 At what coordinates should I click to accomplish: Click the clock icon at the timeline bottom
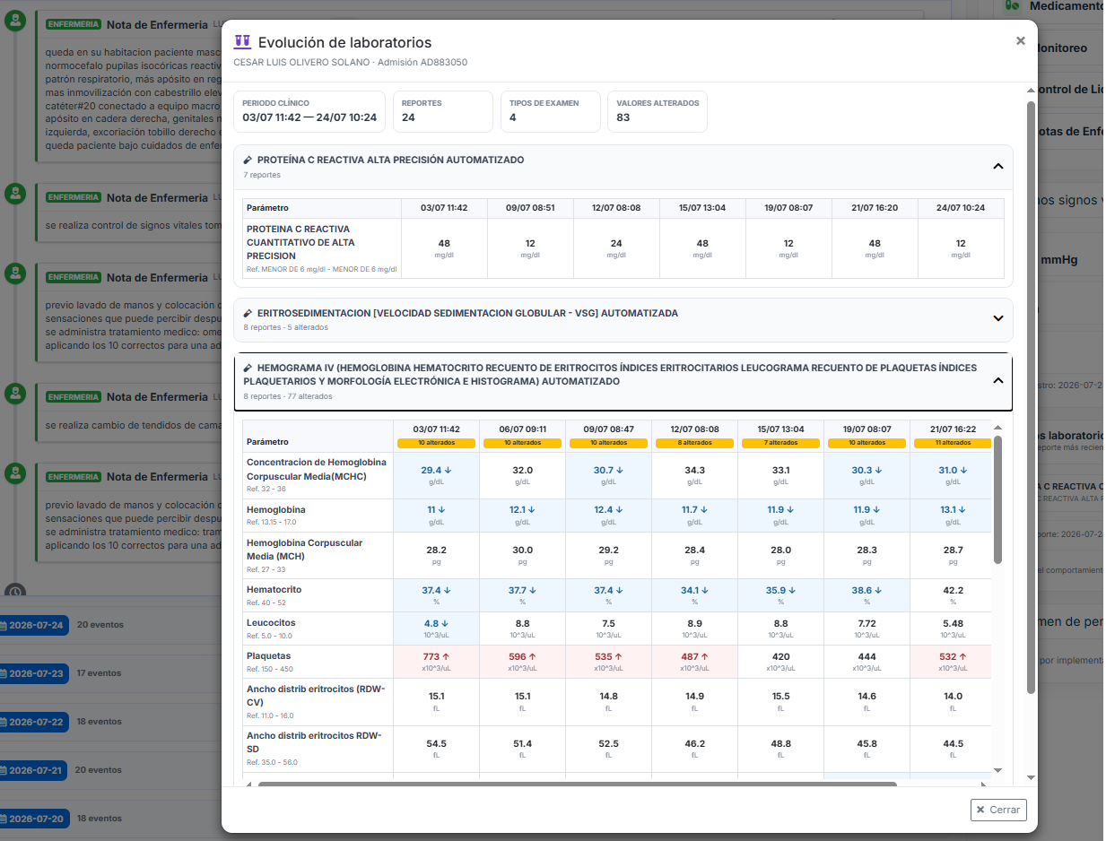[15, 592]
